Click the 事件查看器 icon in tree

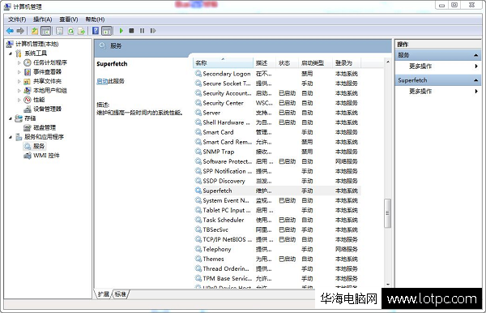click(x=28, y=72)
